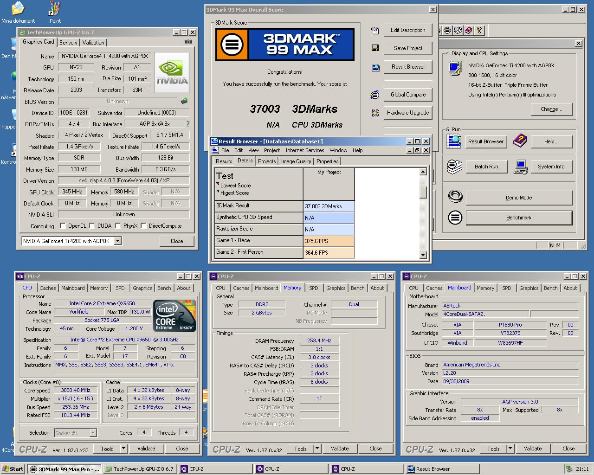
Task: Click the Intel Core 2 Extreme logo
Action: click(x=174, y=316)
